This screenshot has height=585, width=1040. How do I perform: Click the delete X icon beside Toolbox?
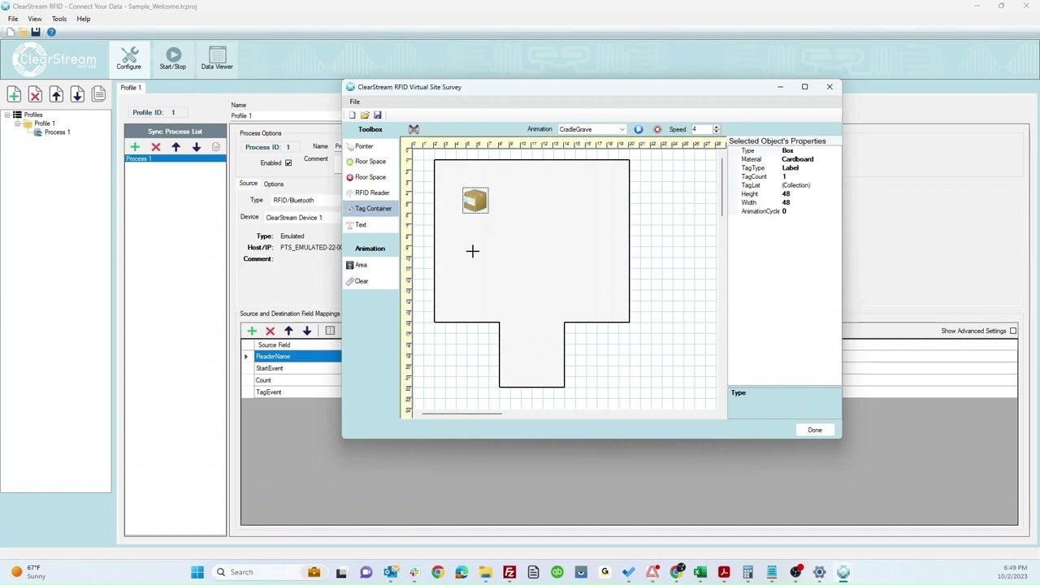pos(414,129)
